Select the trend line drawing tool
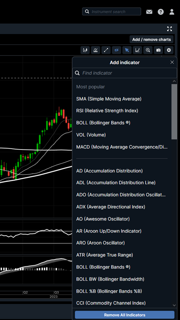Image resolution: width=180 pixels, height=320 pixels. pyautogui.click(x=106, y=50)
